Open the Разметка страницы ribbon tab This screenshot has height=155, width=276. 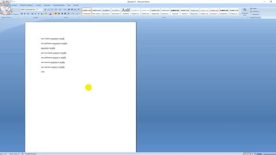(26, 5)
